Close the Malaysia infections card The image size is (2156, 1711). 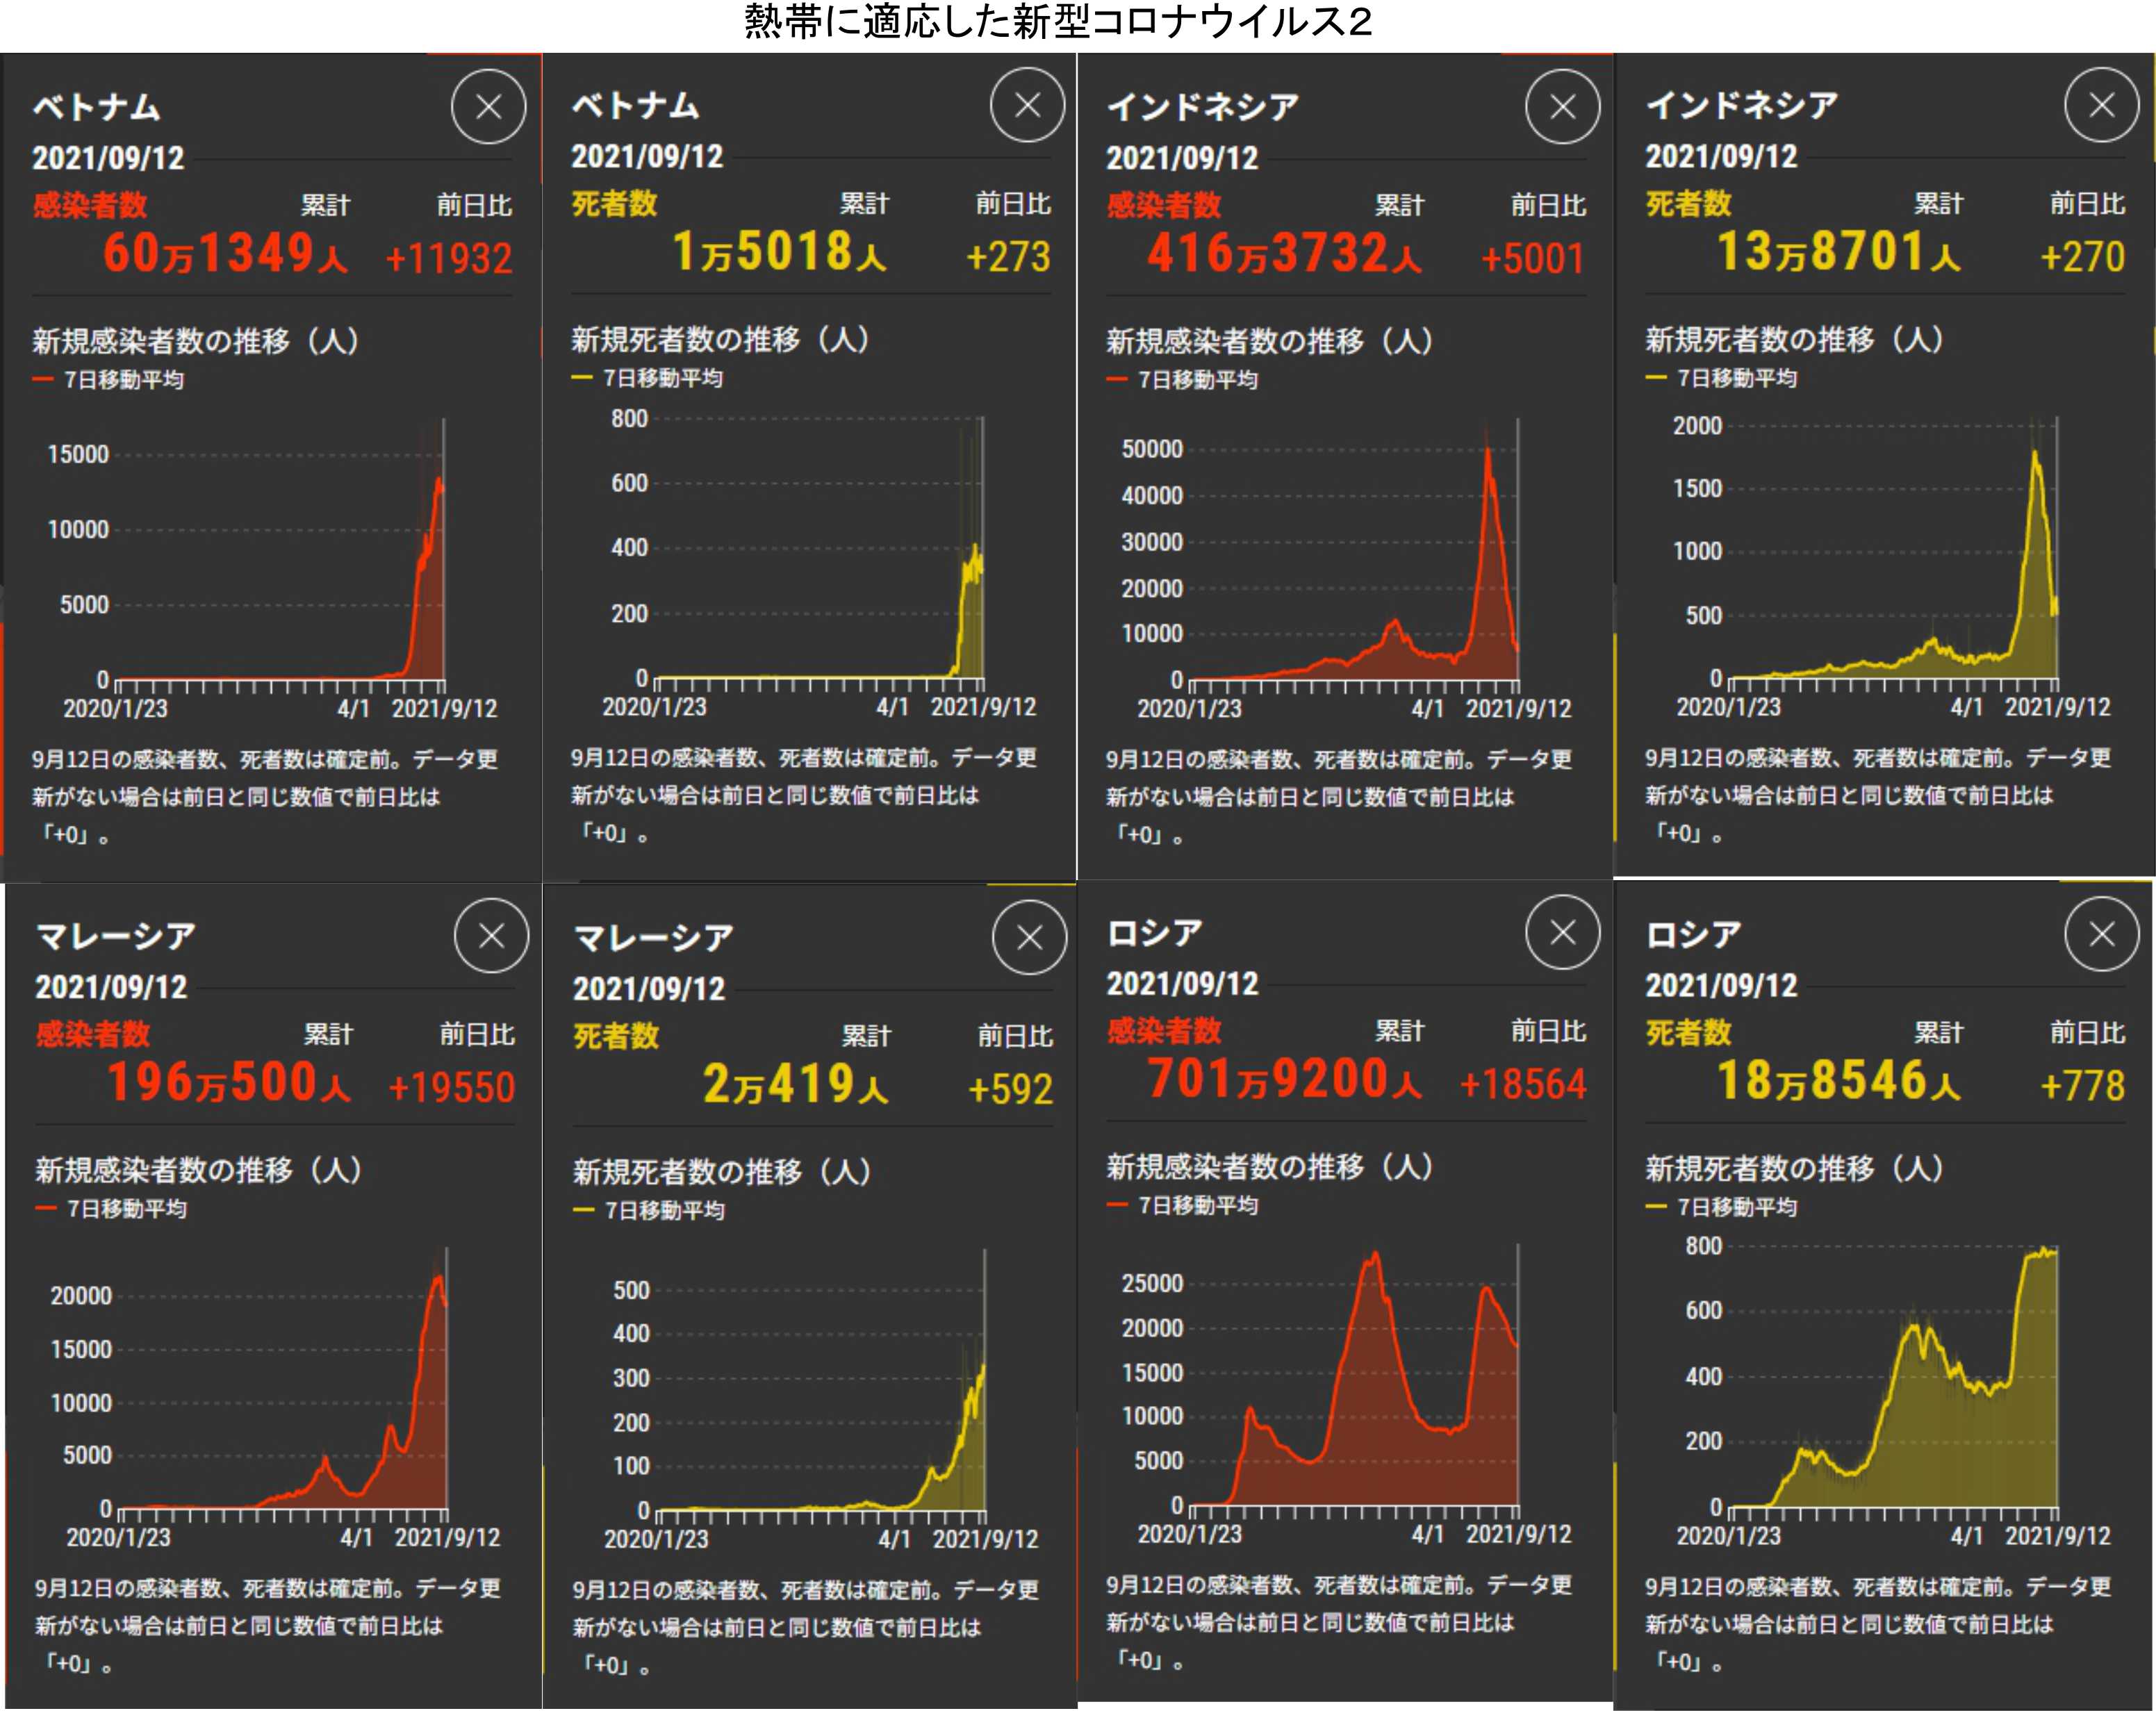(491, 936)
